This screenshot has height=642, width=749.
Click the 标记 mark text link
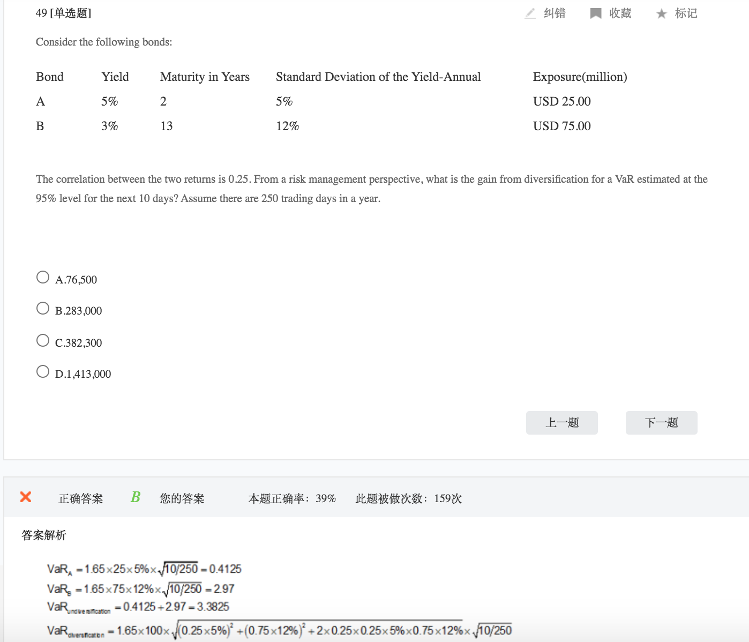coord(686,13)
